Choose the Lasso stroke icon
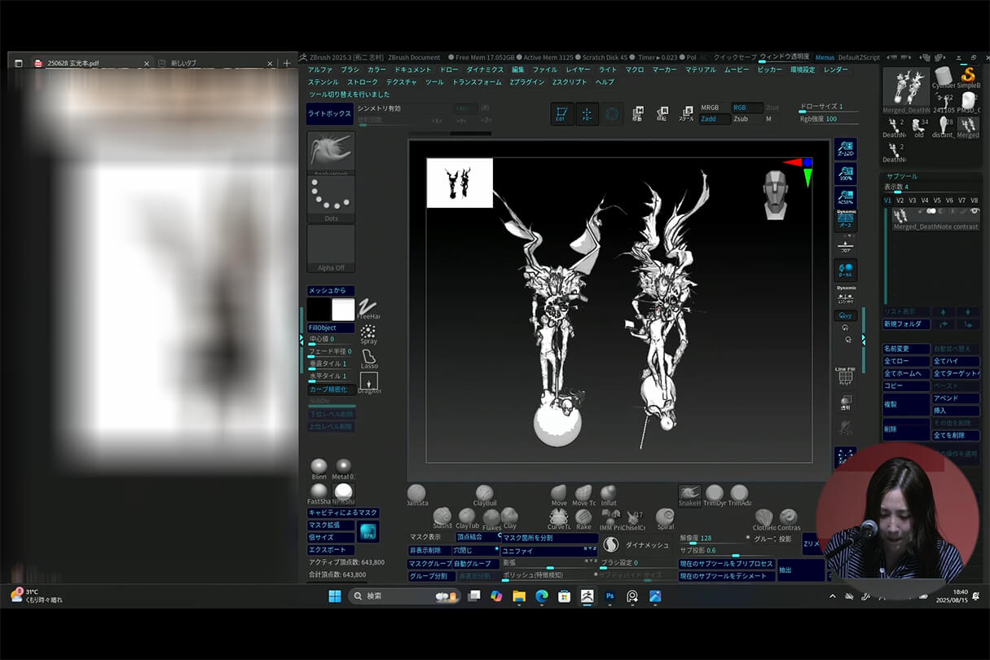Viewport: 990px width, 660px height. pyautogui.click(x=369, y=357)
